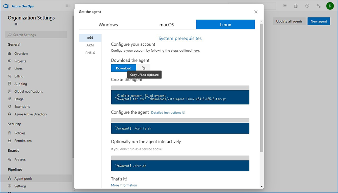Click the Users icon in sidebar
Screen dimensions: 338x193
pyautogui.click(x=9, y=68)
